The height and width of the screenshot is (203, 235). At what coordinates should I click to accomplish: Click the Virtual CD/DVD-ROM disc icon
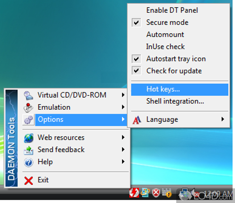(x=28, y=95)
